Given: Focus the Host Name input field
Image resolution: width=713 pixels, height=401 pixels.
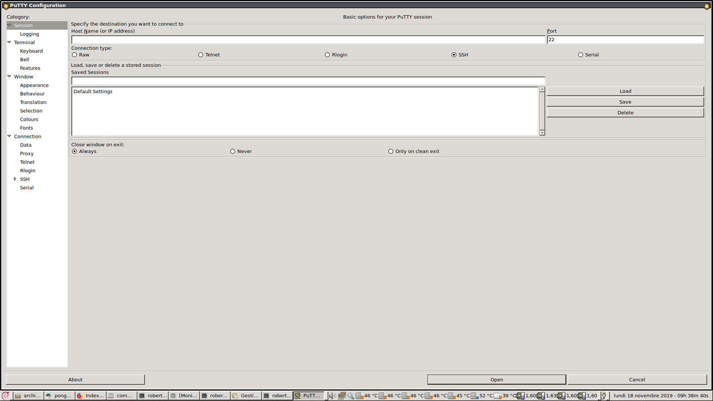Looking at the screenshot, I should click(x=308, y=40).
